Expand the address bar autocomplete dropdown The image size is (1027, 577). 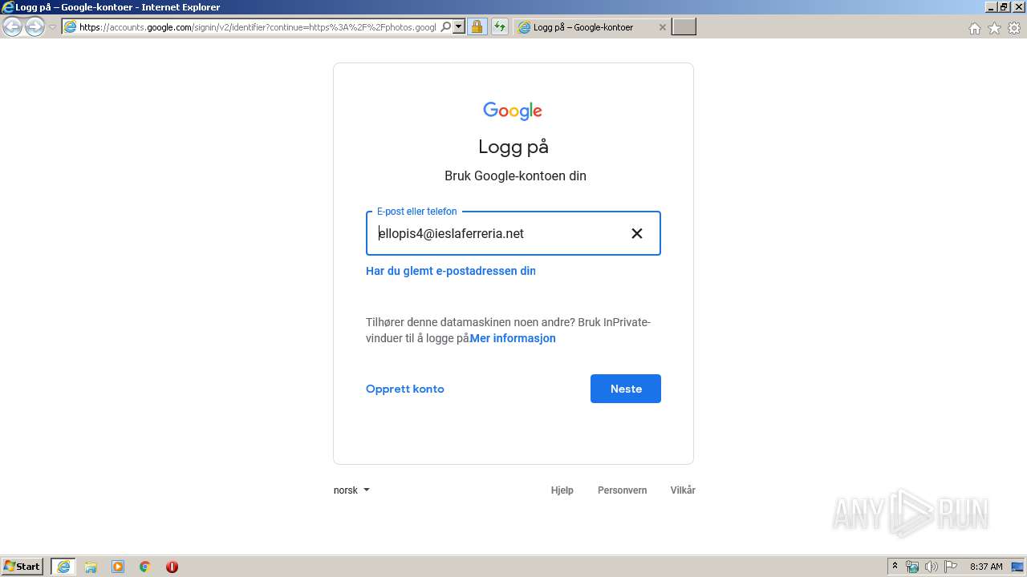tap(459, 27)
